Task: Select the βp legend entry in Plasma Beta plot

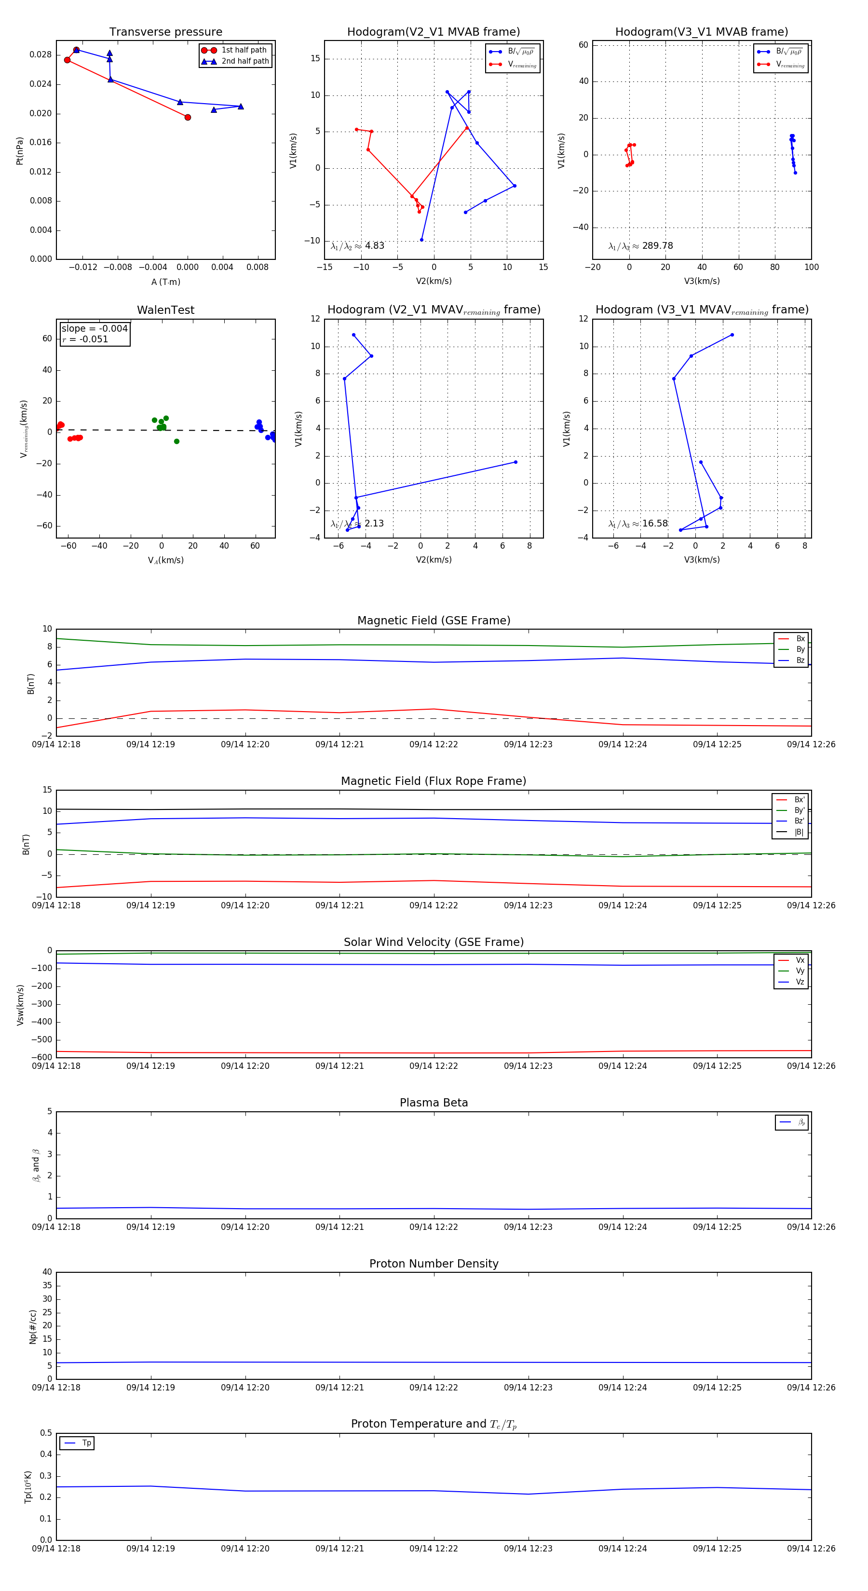Action: [792, 1122]
